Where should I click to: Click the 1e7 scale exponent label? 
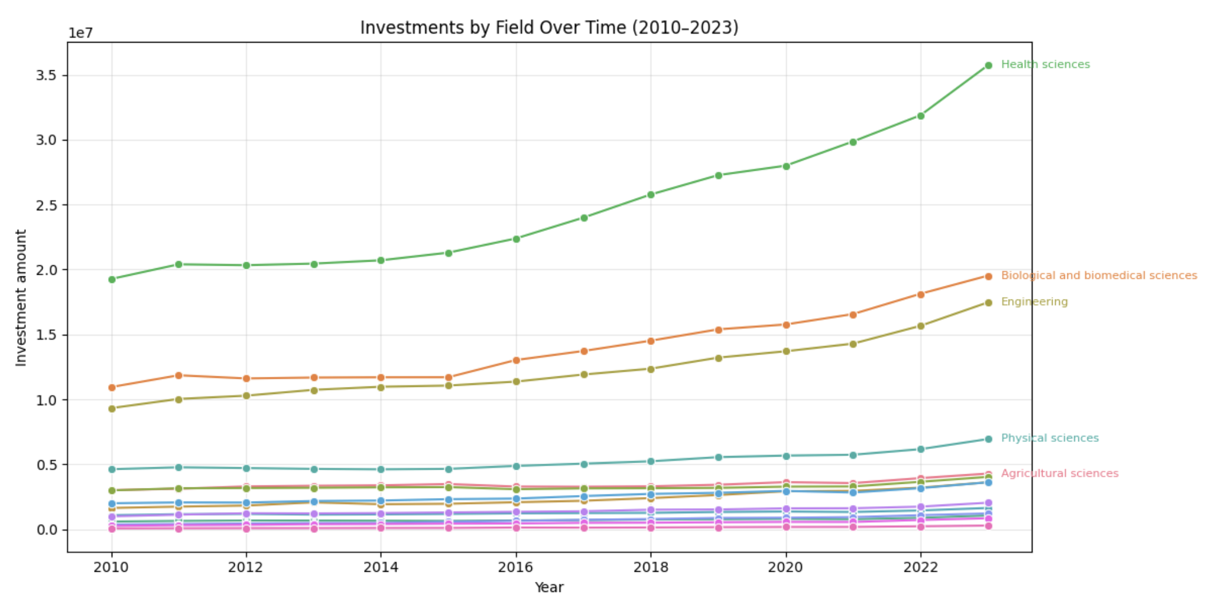(x=81, y=33)
